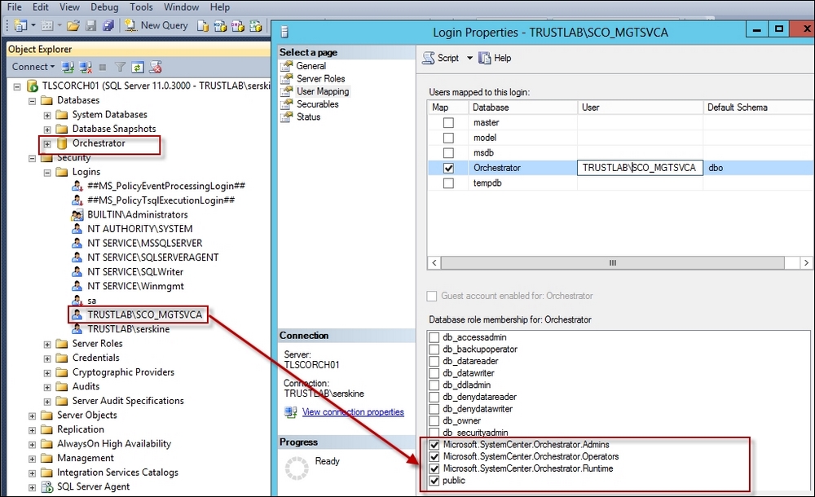
Task: Refresh the Object Explorer tree
Action: tap(138, 67)
